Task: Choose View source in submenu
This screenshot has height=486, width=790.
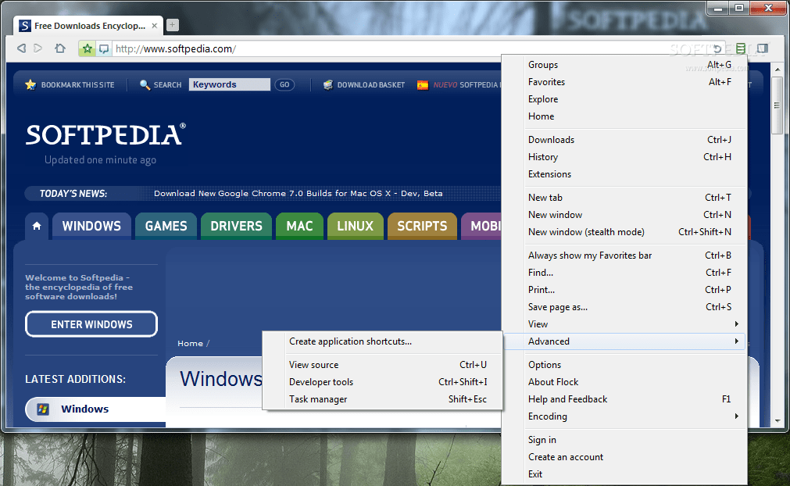Action: coord(383,365)
